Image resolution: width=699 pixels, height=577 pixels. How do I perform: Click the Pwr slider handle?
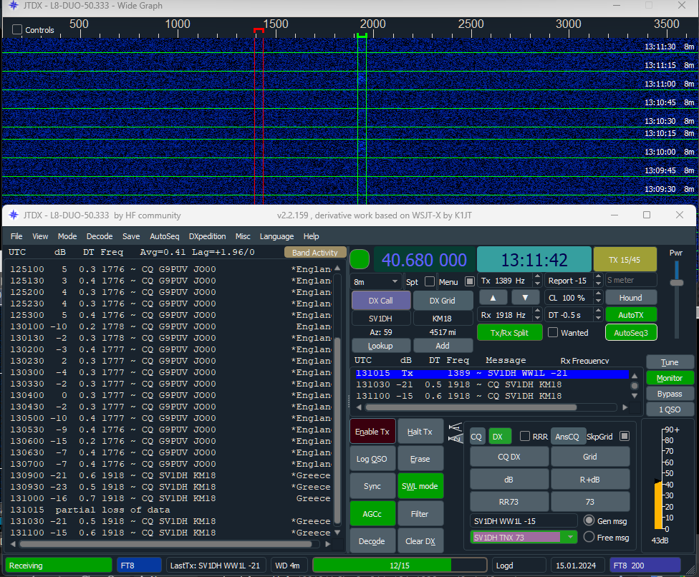click(677, 283)
